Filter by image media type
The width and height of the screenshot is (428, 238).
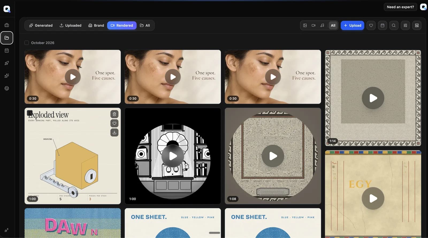pyautogui.click(x=305, y=25)
